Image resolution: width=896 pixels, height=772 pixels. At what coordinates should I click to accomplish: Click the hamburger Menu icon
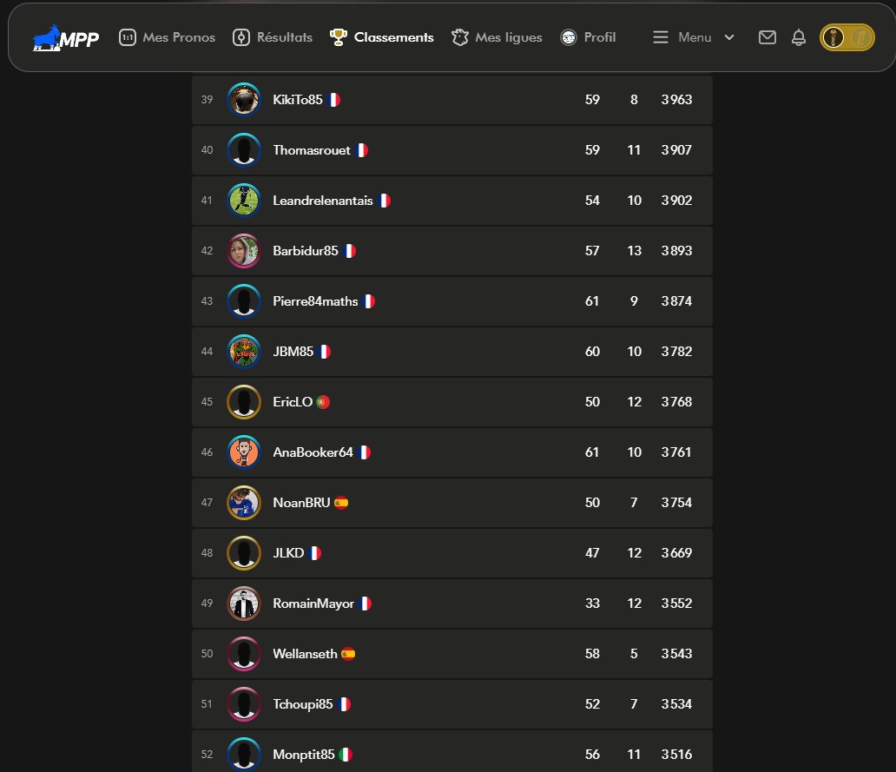(661, 37)
